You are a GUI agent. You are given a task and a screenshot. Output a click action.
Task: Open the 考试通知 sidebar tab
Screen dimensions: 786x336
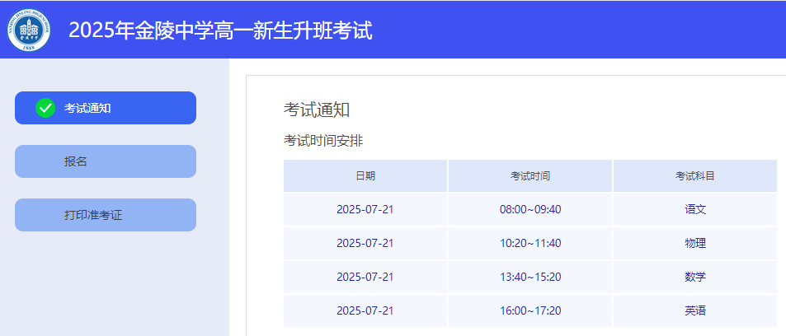tap(106, 108)
